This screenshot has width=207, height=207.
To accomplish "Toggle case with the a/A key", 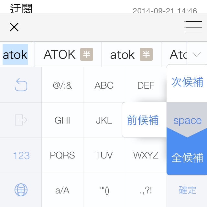I will (x=62, y=190).
